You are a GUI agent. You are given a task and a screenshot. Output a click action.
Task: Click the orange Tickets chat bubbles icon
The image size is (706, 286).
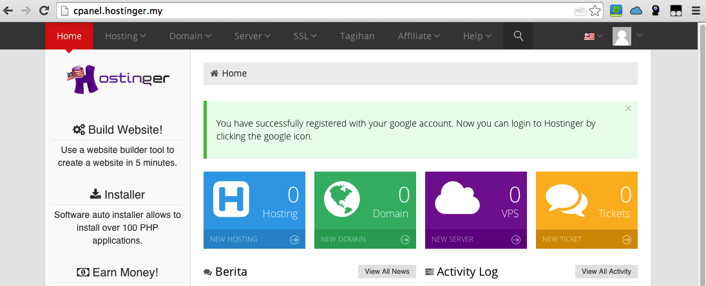pyautogui.click(x=566, y=199)
